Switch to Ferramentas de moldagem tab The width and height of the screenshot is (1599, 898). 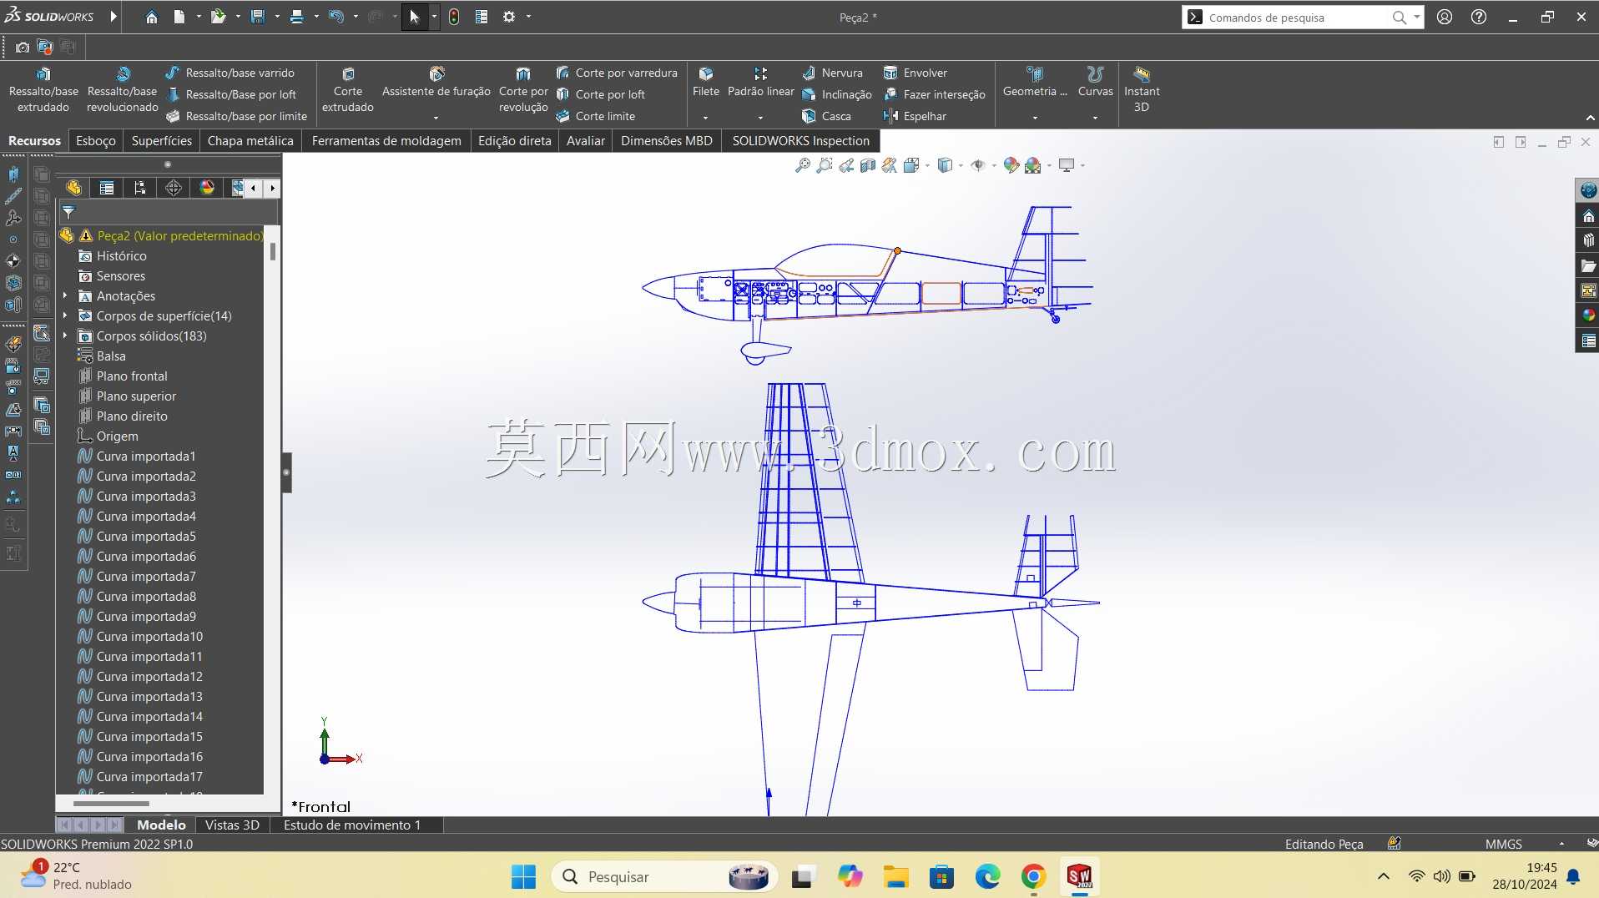point(386,140)
